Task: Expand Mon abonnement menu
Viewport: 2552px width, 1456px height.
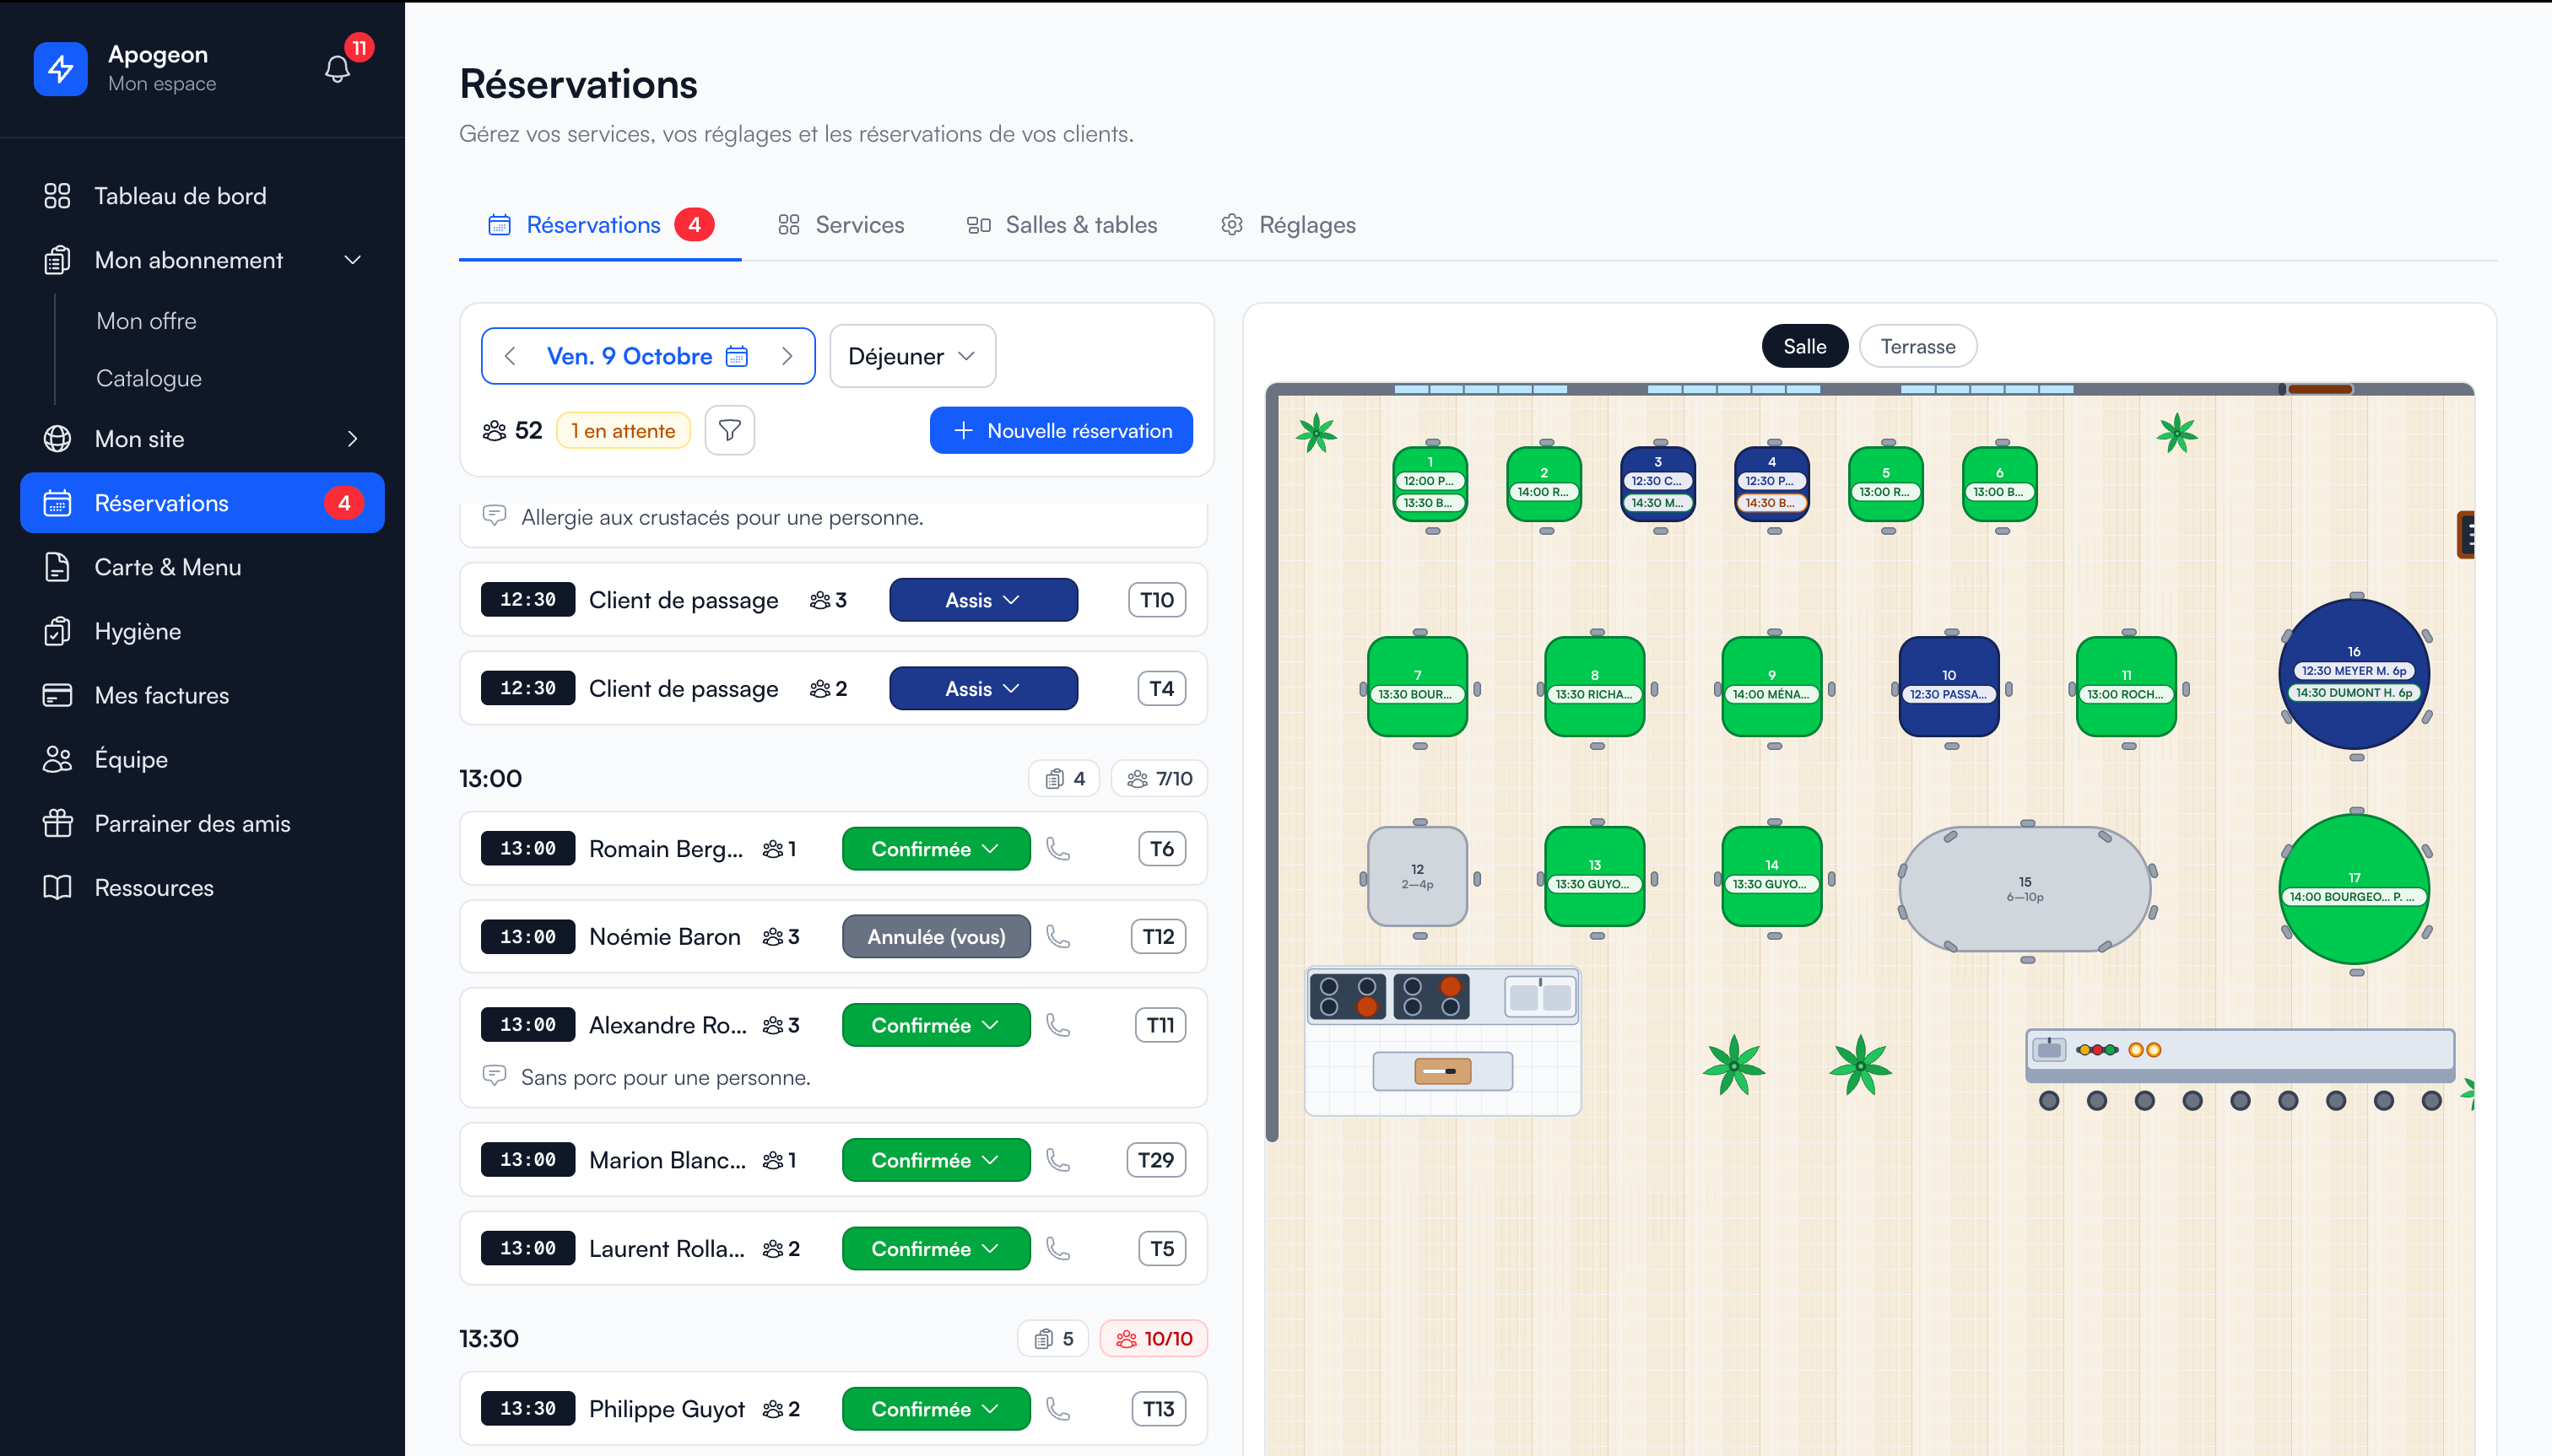Action: point(201,260)
